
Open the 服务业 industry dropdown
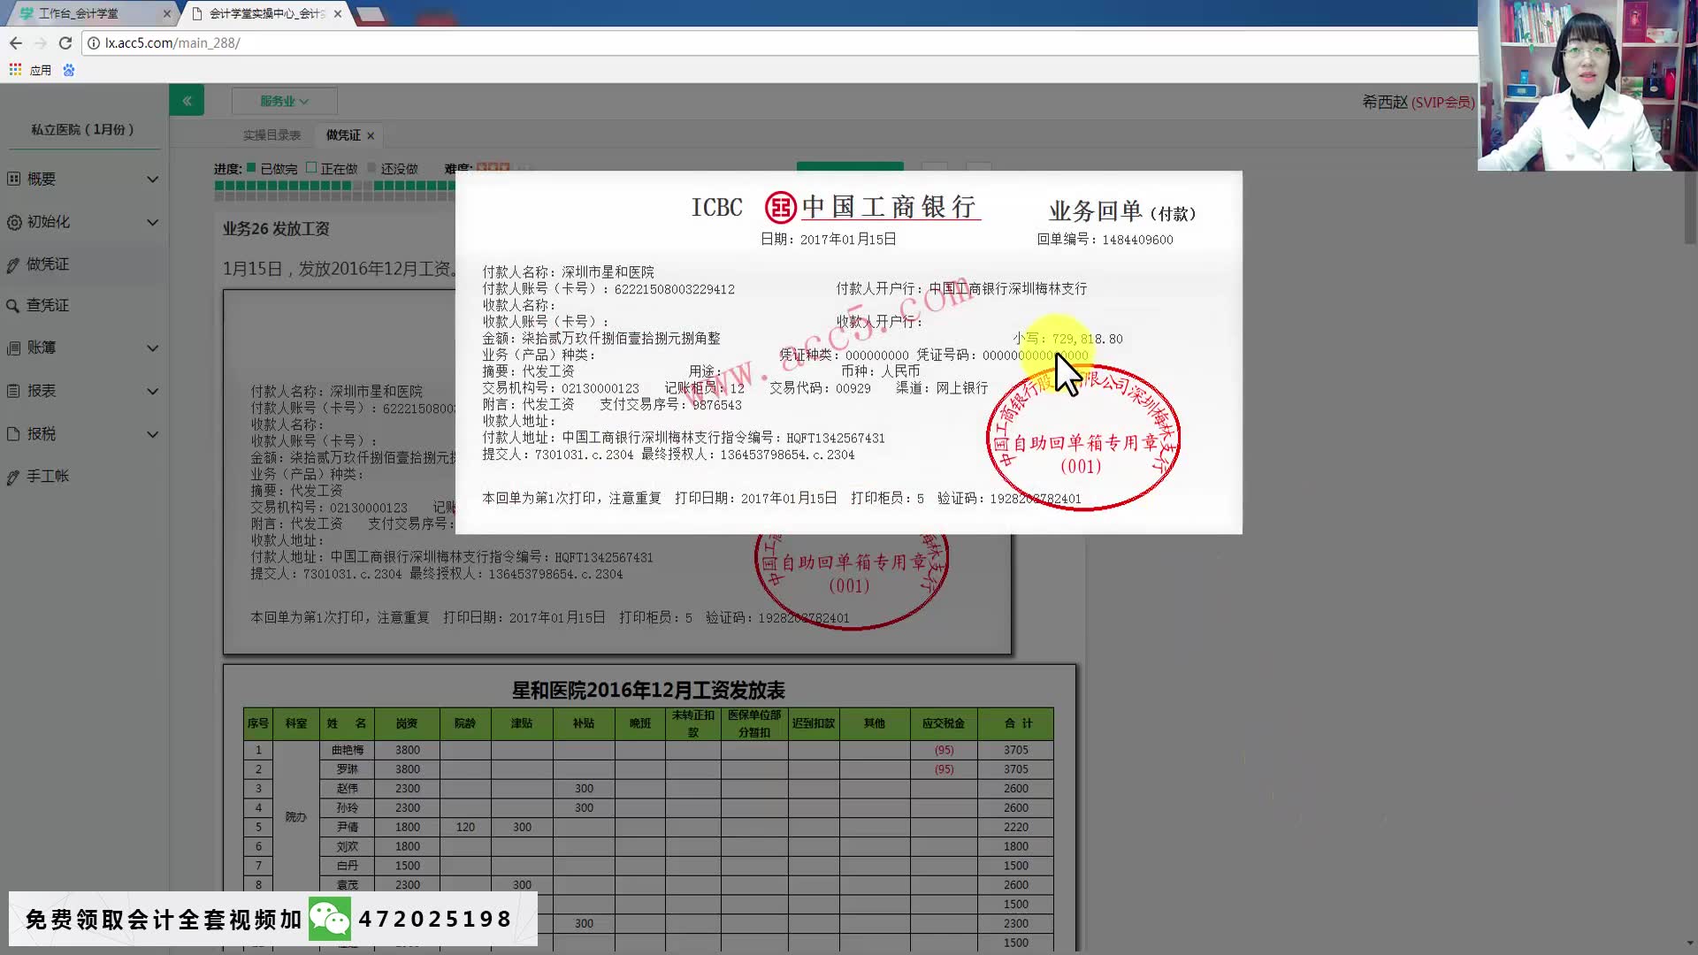pos(284,101)
